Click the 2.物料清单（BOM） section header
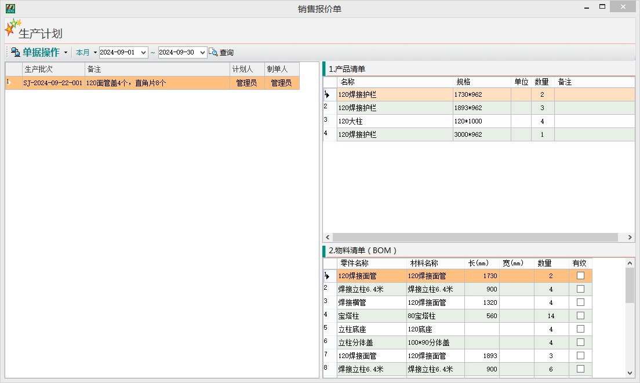This screenshot has width=640, height=383. (363, 250)
